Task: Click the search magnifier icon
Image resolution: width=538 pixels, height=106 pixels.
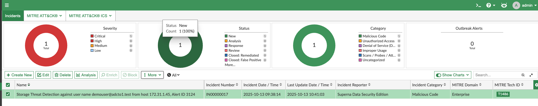Action: point(523,75)
